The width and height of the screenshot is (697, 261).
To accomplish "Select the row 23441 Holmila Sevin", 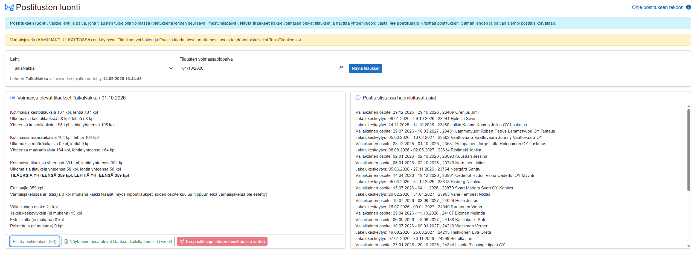I will [x=416, y=119].
